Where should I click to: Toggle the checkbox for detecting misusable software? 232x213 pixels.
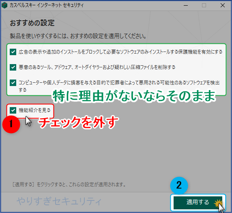(13, 83)
